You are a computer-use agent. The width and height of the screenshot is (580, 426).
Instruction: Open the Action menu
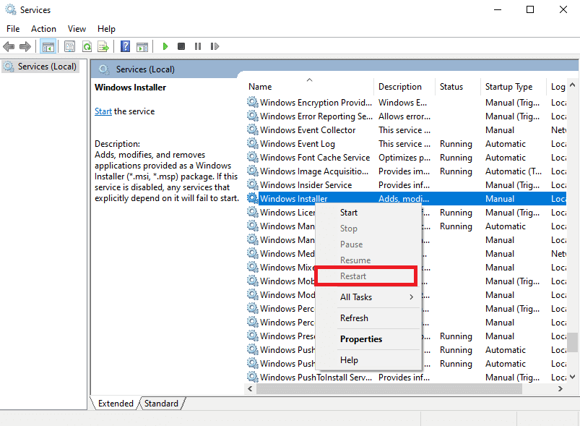coord(43,29)
